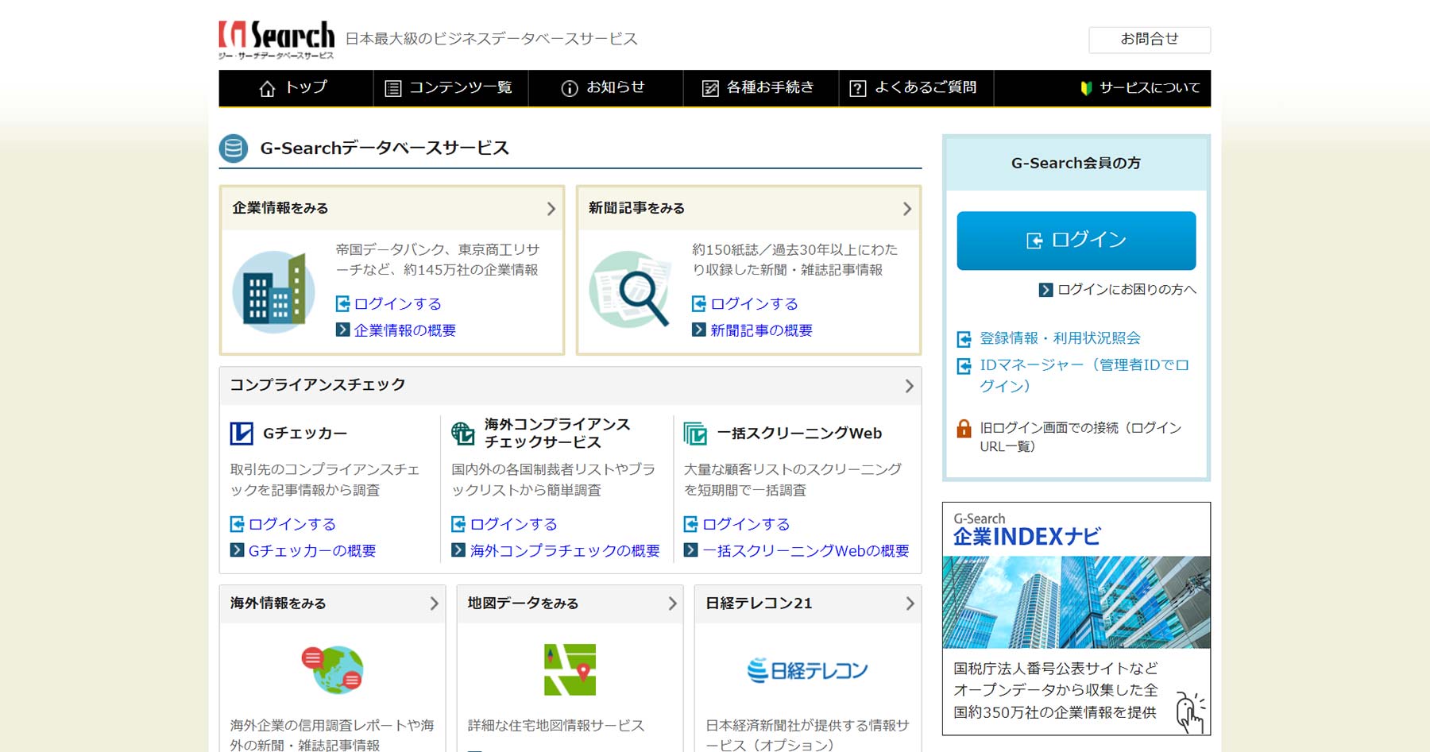
Task: Open Gチェッカーの概要 link
Action: click(x=312, y=551)
